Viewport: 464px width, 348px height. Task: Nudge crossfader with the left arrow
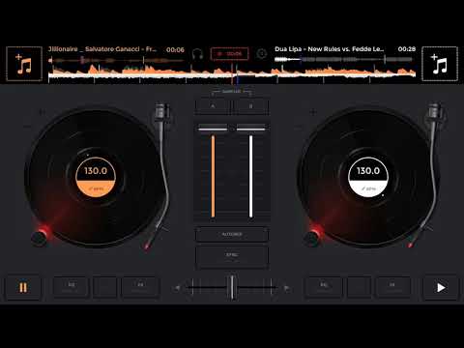(x=177, y=288)
